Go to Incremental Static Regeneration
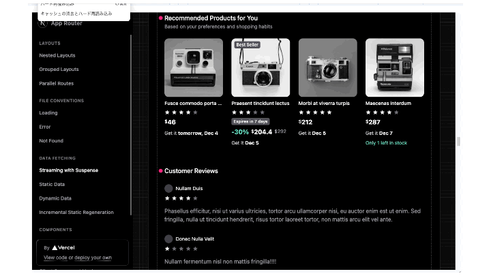Image resolution: width=491 pixels, height=276 pixels. [76, 212]
